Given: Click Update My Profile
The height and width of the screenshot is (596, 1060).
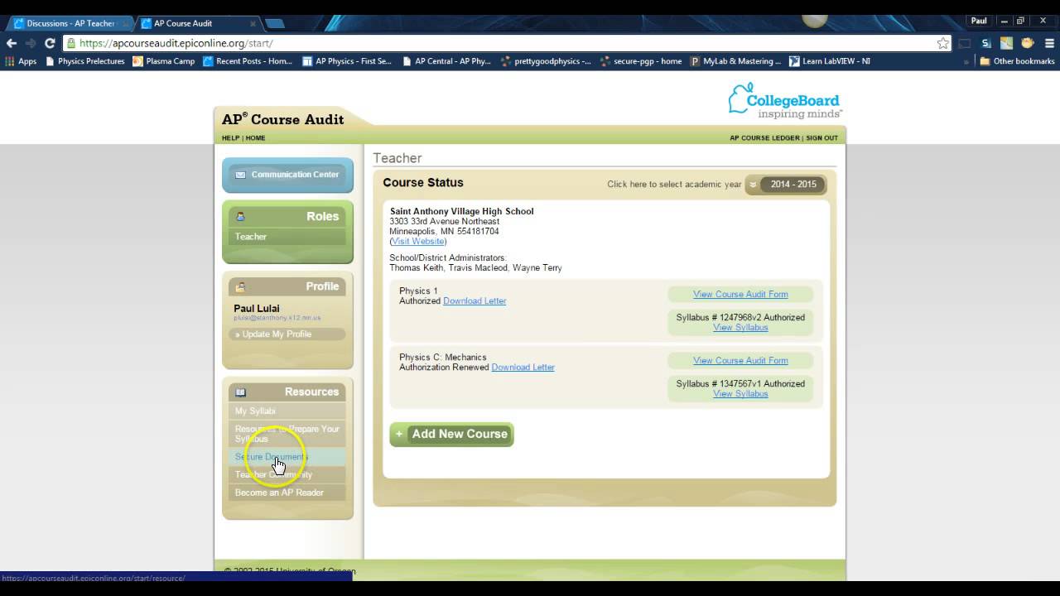Looking at the screenshot, I should click(287, 334).
